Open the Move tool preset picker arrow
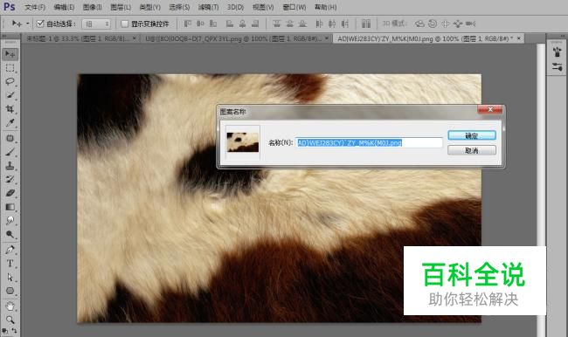Viewport: 568px width, 337px height. 28,24
